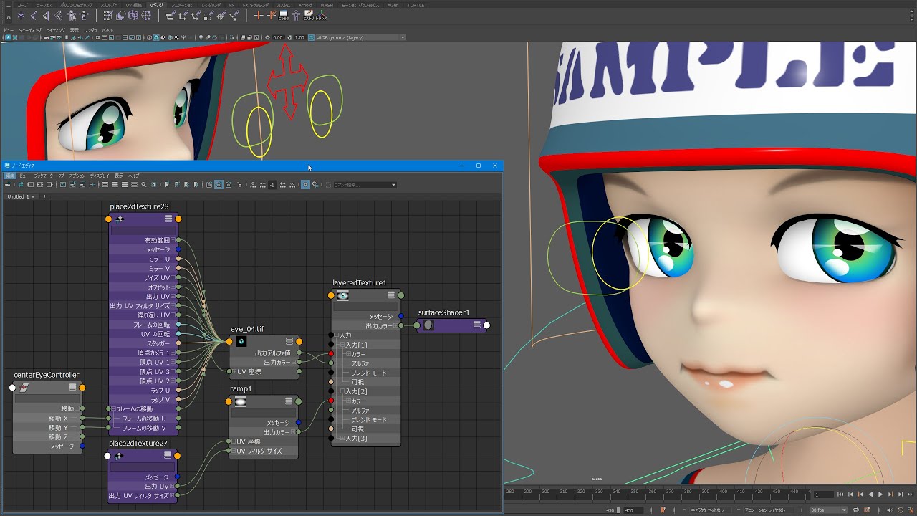The image size is (917, 516).
Task: Play animation backward
Action: (870, 494)
